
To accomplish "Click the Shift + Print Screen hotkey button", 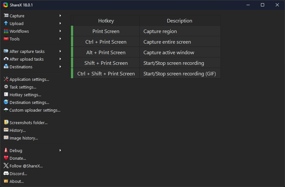I will tap(106, 63).
